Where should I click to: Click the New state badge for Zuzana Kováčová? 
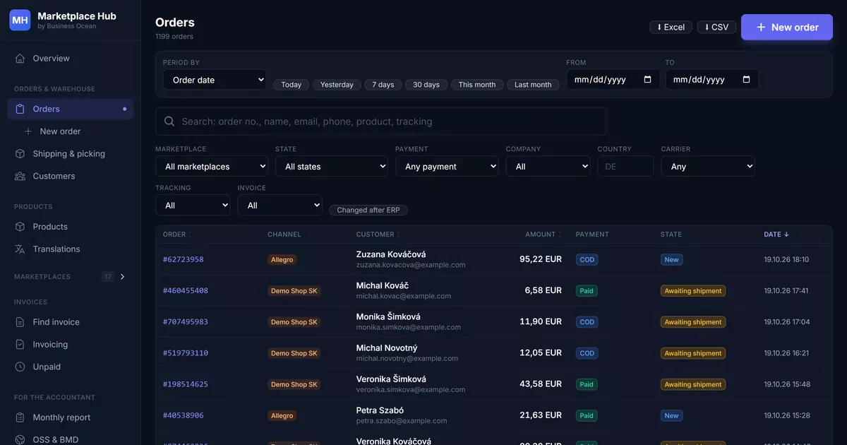(671, 260)
